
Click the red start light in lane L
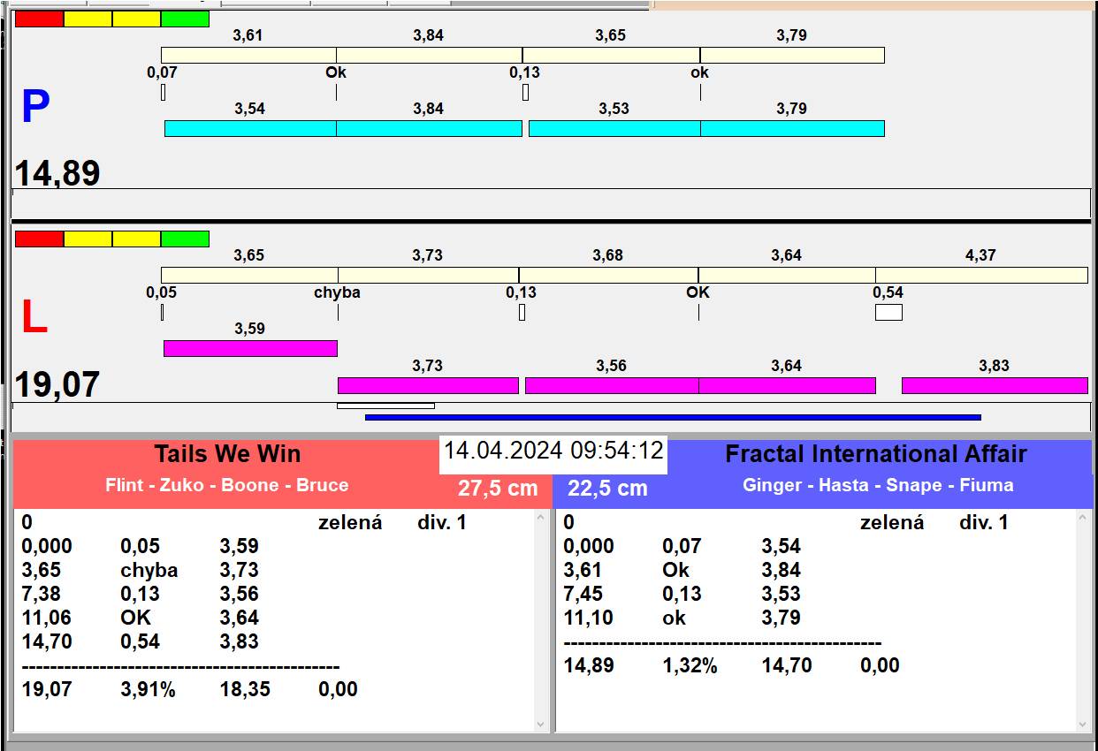40,239
